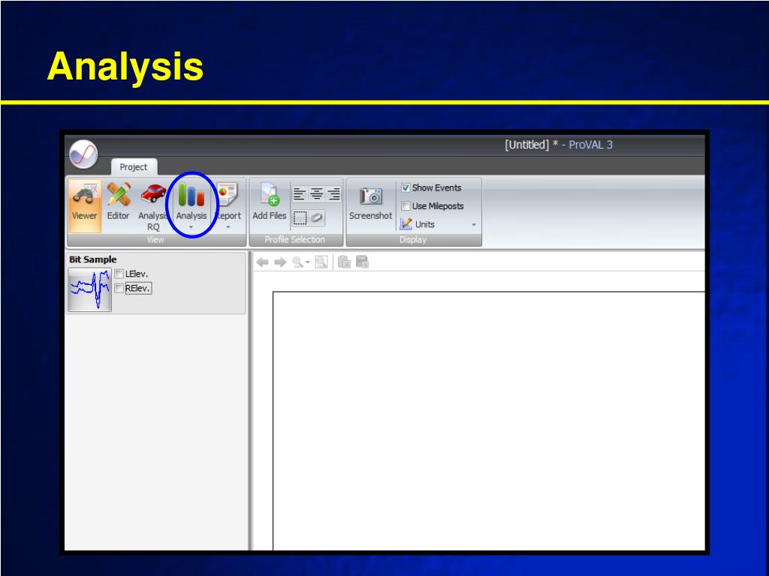Click the back arrow in chart toolbar
Viewport: 769px width, 576px height.
262,262
